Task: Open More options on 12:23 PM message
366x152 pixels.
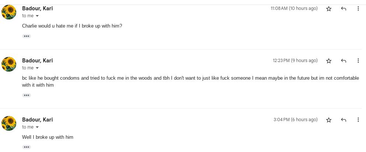Action: [x=358, y=61]
